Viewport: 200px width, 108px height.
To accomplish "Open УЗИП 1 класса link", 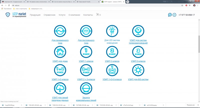I will pyautogui.click(x=86, y=61).
